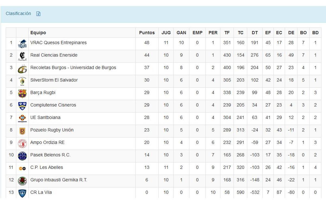Open the Ampo Ordizia RE crest
The height and width of the screenshot is (204, 326).
pyautogui.click(x=22, y=142)
